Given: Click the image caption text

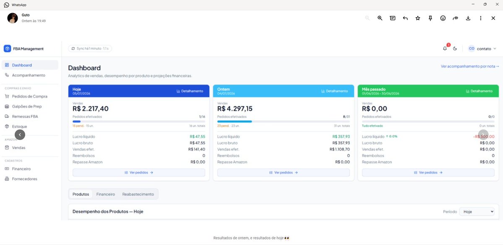Looking at the screenshot, I should (252, 238).
